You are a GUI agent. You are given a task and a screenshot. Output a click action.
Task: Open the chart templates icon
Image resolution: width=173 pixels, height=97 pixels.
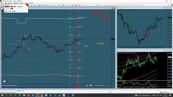pos(79,5)
